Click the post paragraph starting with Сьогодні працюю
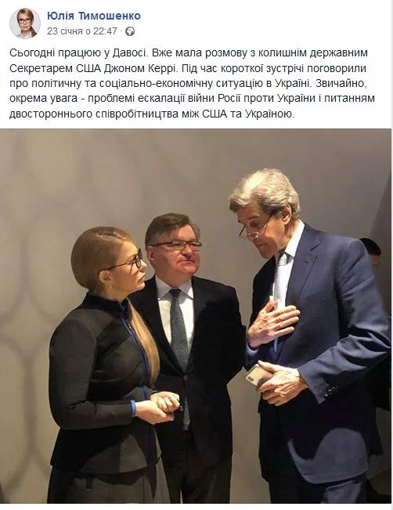Screen dimensions: 393x510 click(x=192, y=84)
